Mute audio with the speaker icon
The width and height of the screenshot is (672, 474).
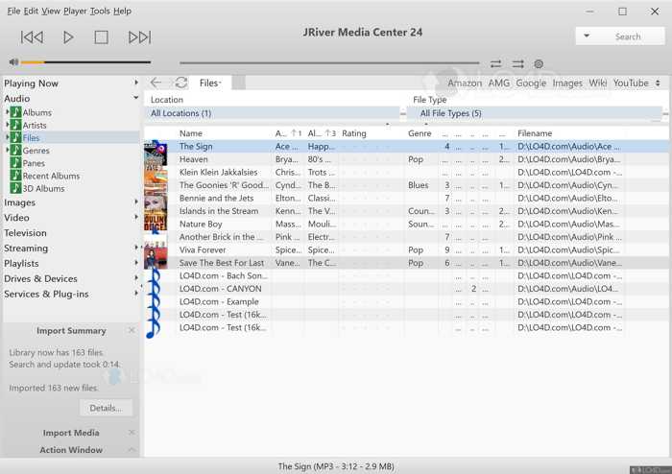(13, 62)
